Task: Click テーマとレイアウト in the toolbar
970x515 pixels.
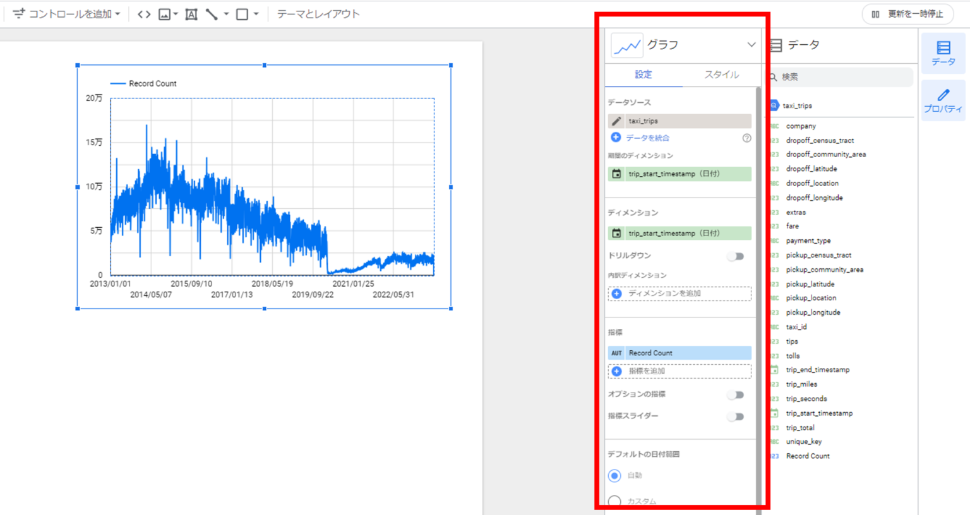Action: 318,14
